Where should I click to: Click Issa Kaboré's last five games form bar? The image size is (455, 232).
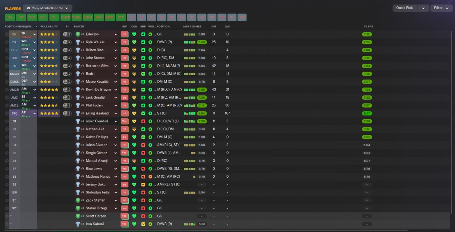pos(189,224)
